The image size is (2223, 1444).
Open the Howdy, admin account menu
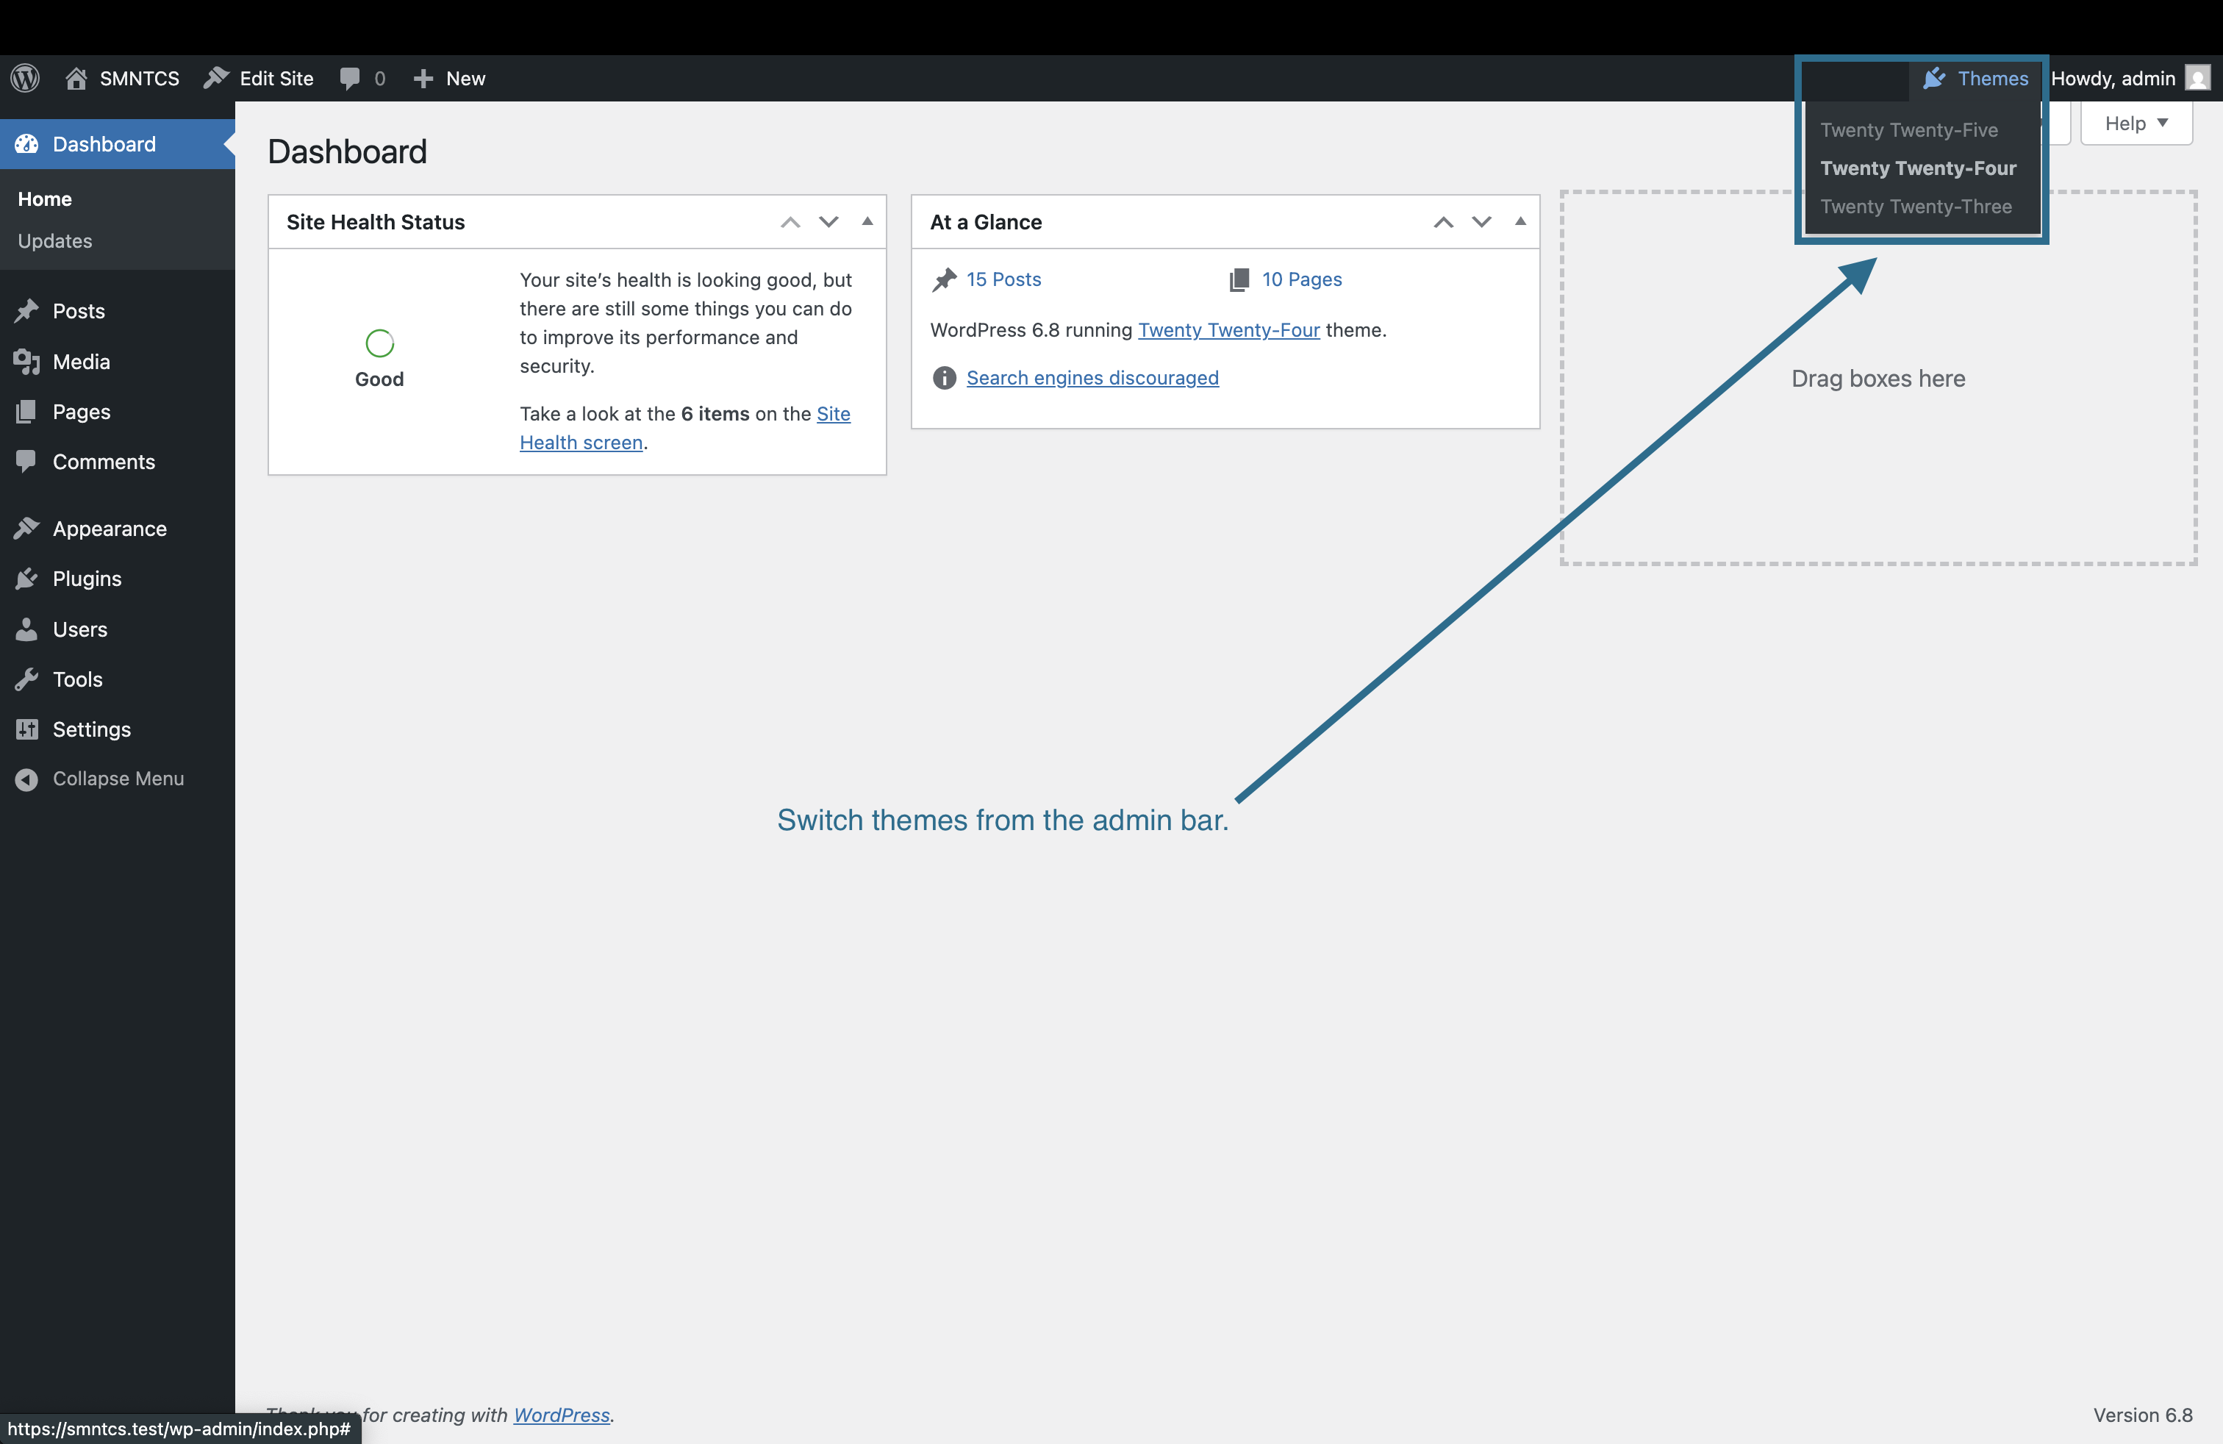(x=2130, y=79)
